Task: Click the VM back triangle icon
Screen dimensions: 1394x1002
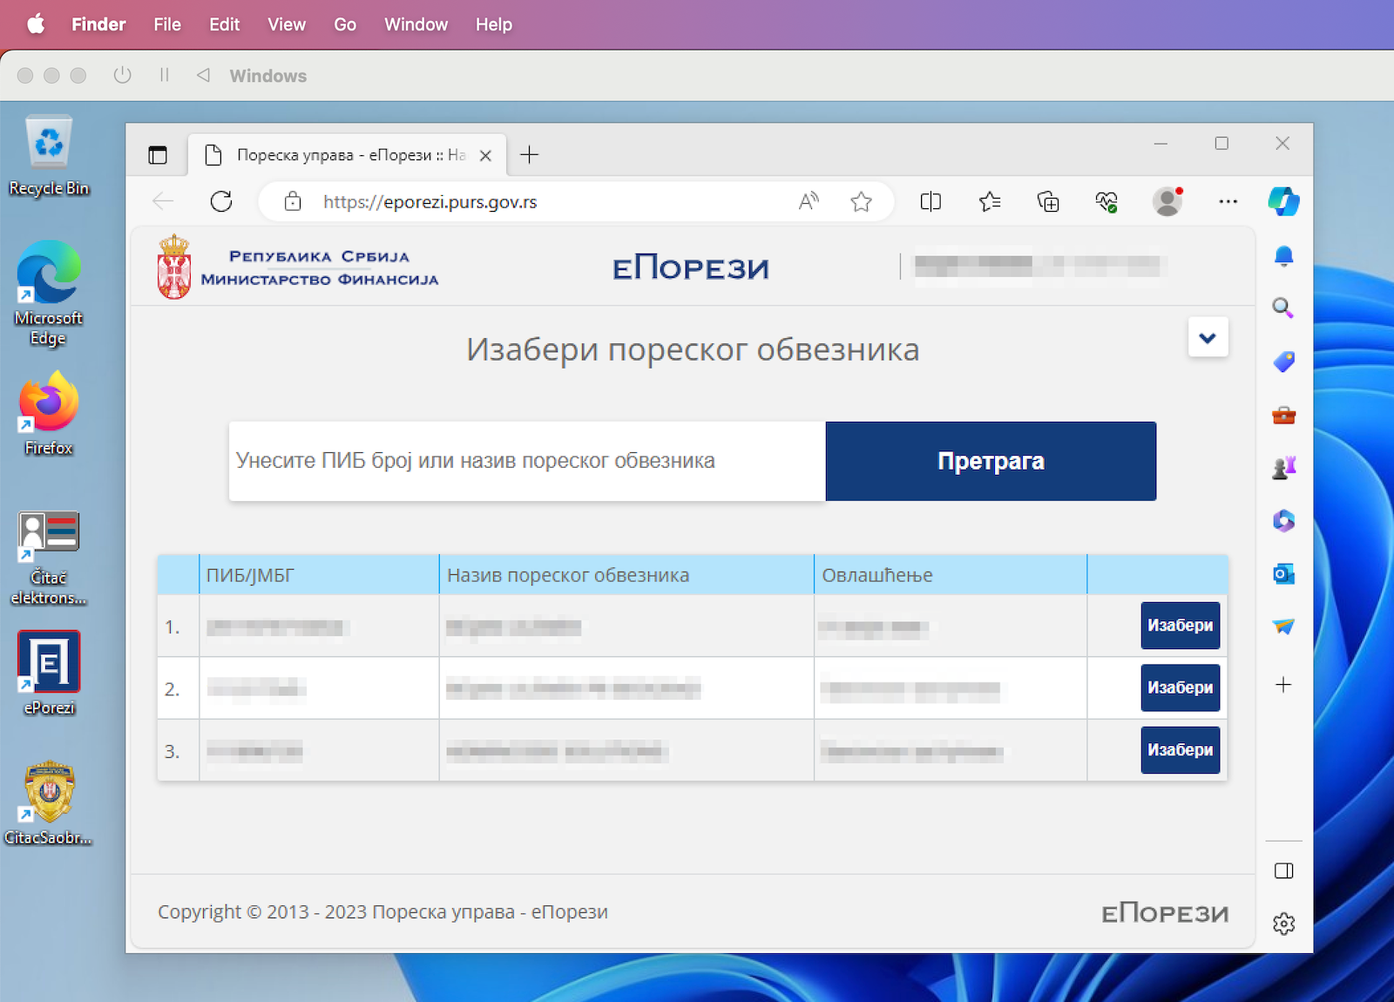Action: point(203,76)
